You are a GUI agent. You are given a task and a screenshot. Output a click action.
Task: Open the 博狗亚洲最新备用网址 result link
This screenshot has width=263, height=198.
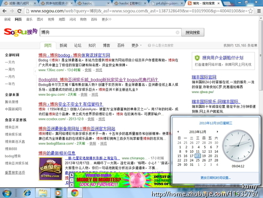click(77, 128)
